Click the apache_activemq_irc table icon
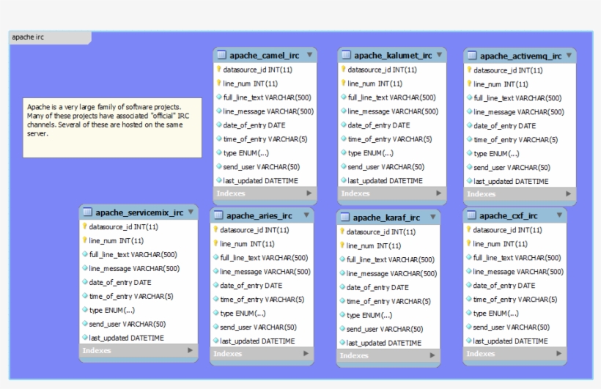The width and height of the screenshot is (601, 389). 472,56
